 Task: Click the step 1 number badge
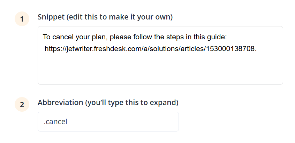[x=22, y=19]
